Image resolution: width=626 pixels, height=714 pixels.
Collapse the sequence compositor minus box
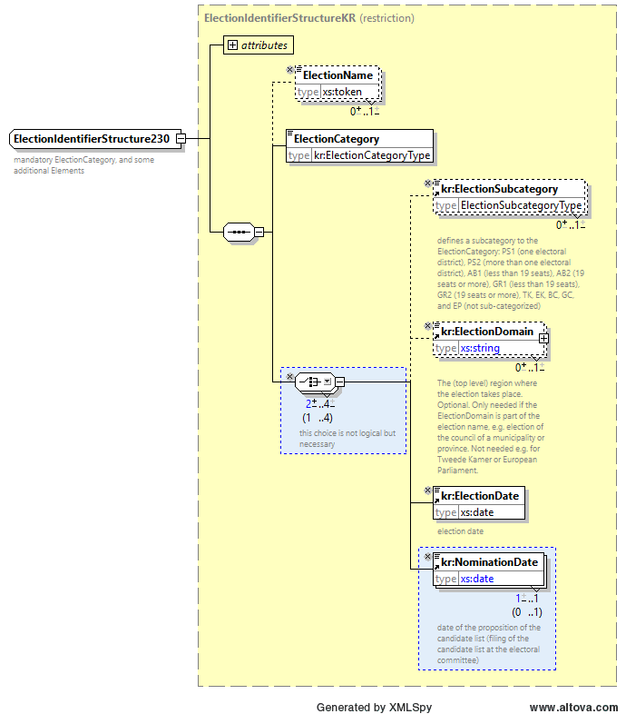259,232
